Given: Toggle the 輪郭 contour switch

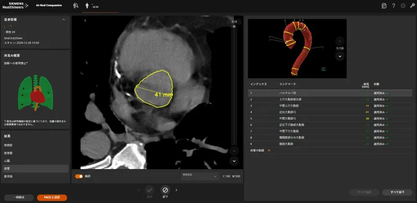Looking at the screenshot, I should click(x=79, y=176).
